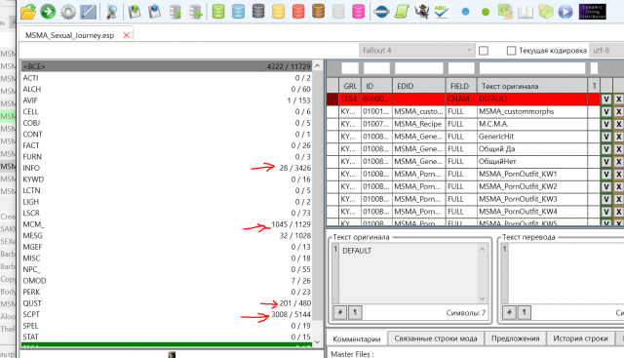Click the ID column header
This screenshot has width=624, height=358.
(x=376, y=86)
